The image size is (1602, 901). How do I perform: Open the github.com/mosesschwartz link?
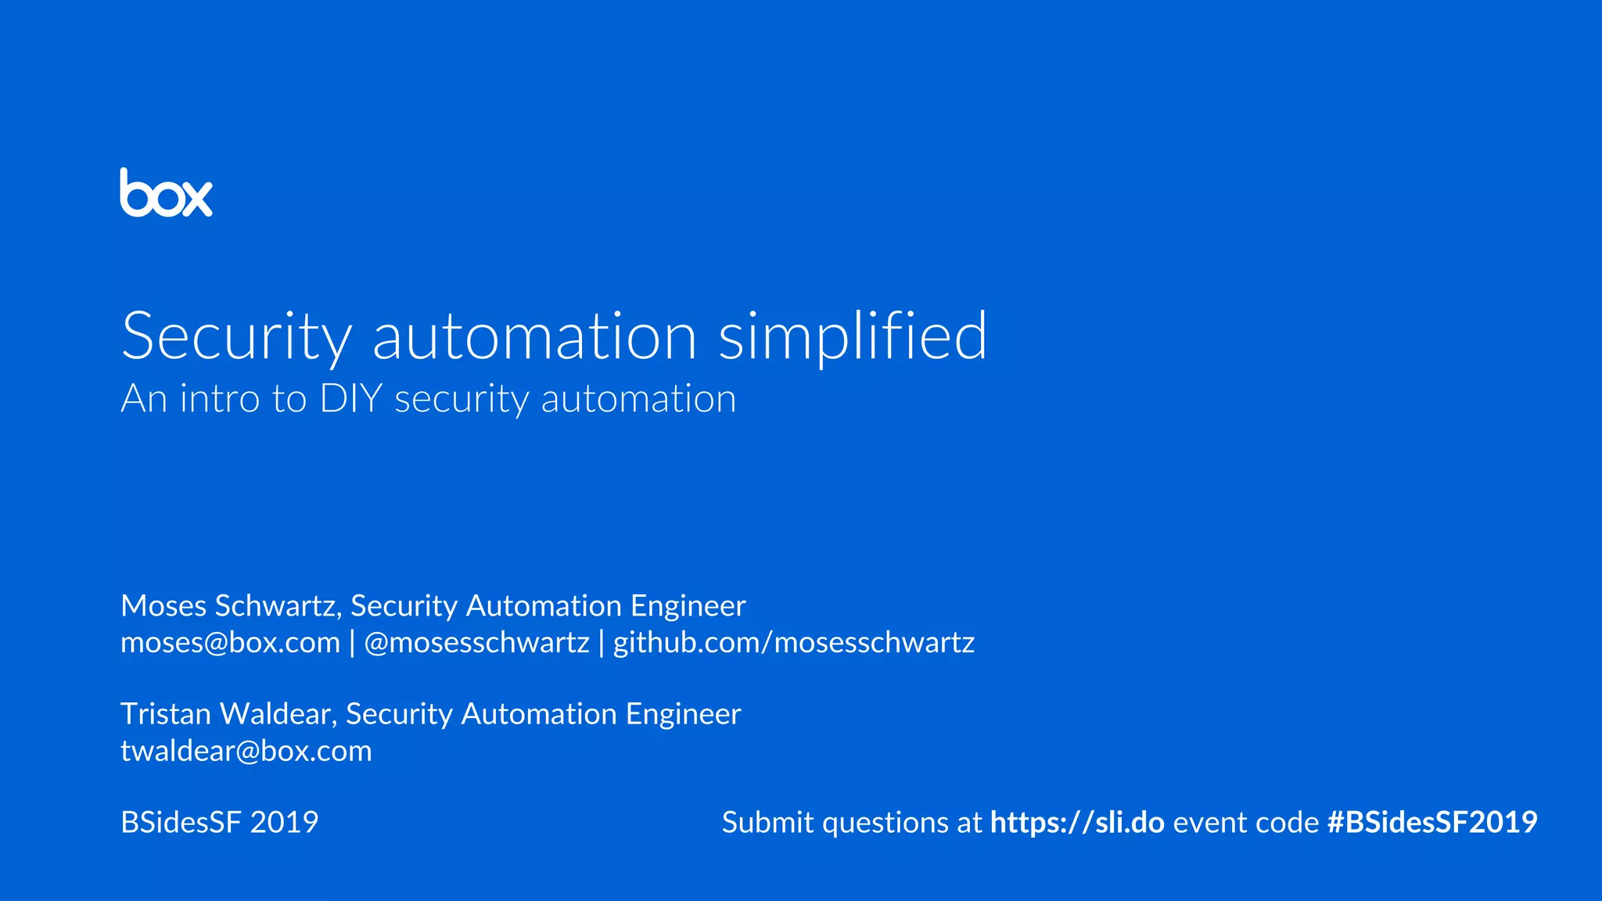[x=794, y=643]
